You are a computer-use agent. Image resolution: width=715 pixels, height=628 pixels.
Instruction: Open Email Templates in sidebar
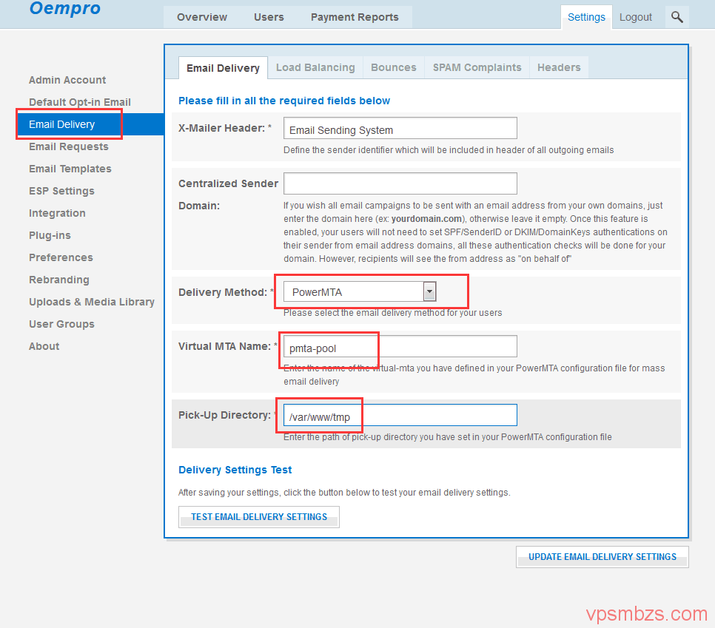(70, 169)
